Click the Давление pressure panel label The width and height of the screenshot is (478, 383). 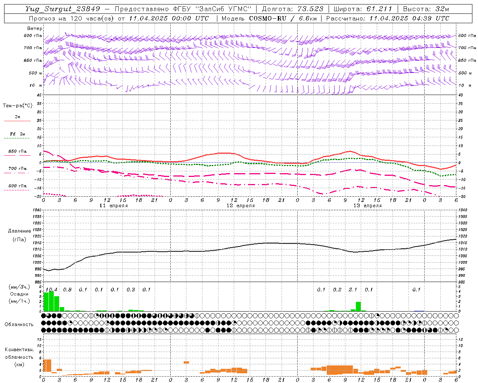point(19,231)
